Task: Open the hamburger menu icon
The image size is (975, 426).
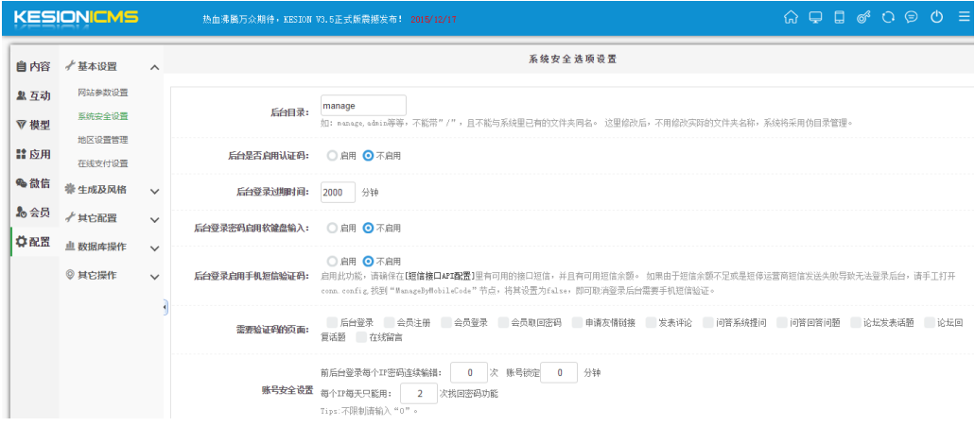Action: click(963, 18)
